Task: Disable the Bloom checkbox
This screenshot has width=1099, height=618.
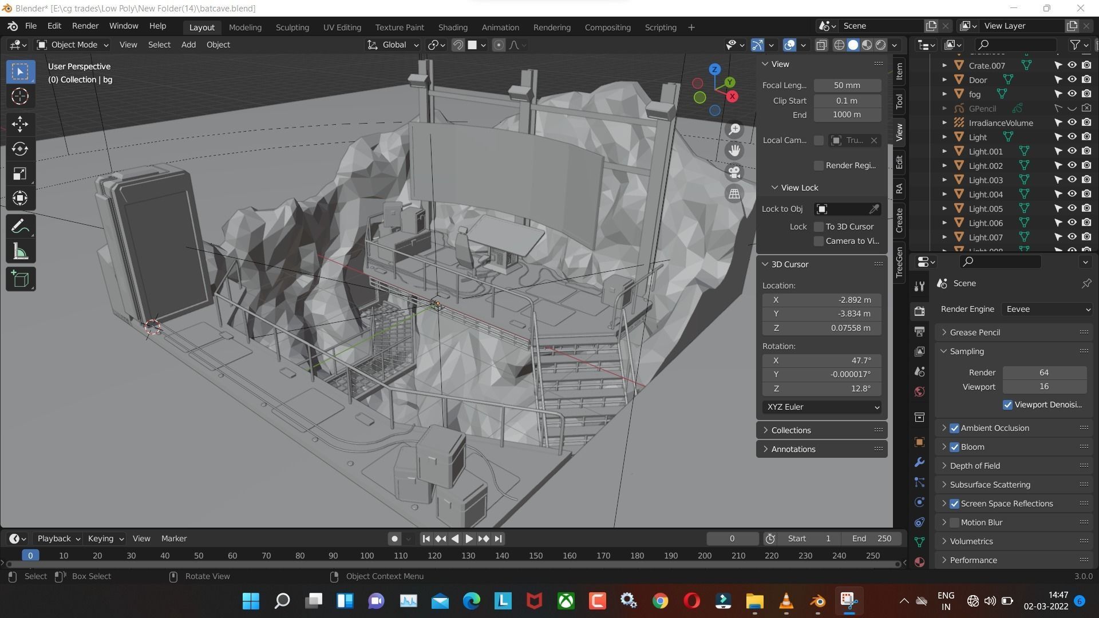Action: tap(954, 447)
